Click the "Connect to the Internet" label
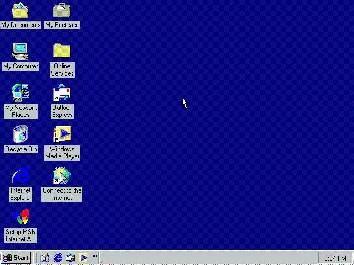This screenshot has height=265, width=354. point(62,194)
